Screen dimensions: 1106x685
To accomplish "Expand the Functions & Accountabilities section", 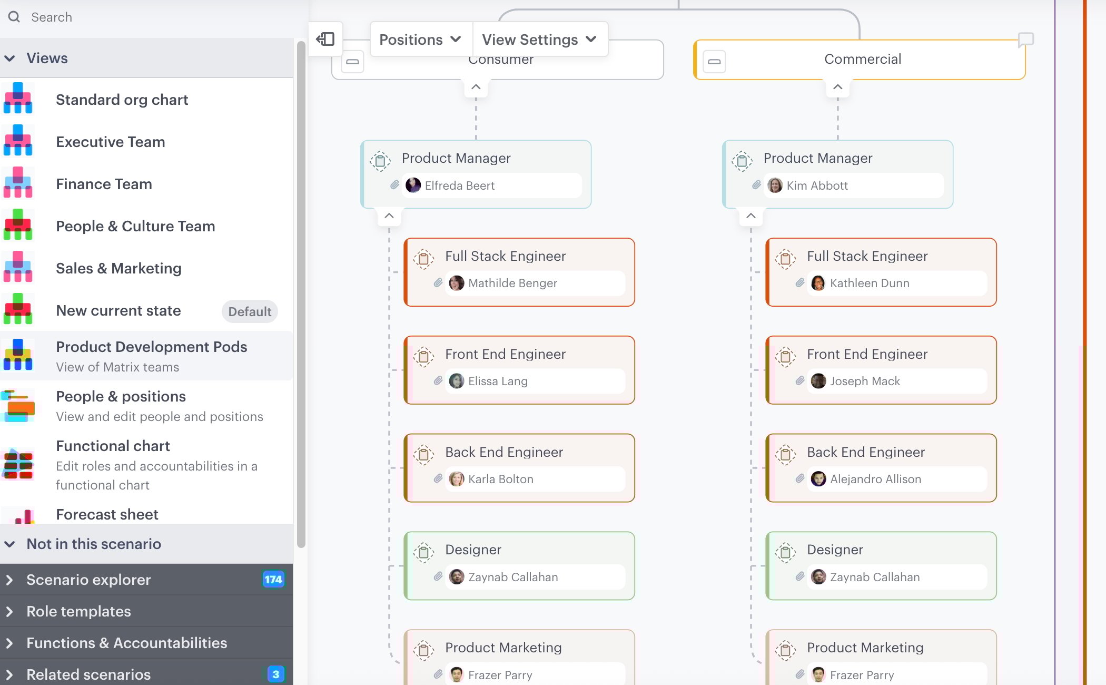I will 9,643.
